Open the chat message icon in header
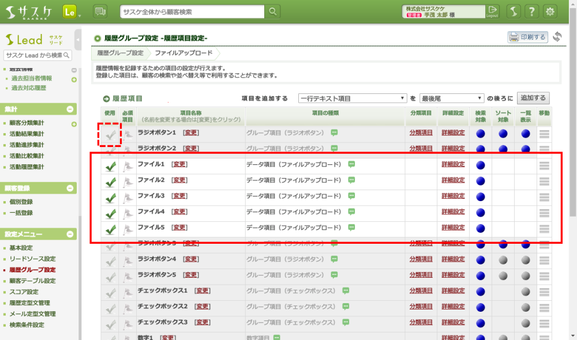The image size is (577, 340). (x=100, y=12)
